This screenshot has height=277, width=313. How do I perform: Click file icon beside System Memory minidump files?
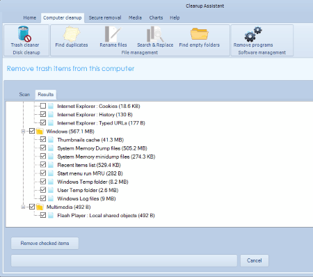pos(51,157)
